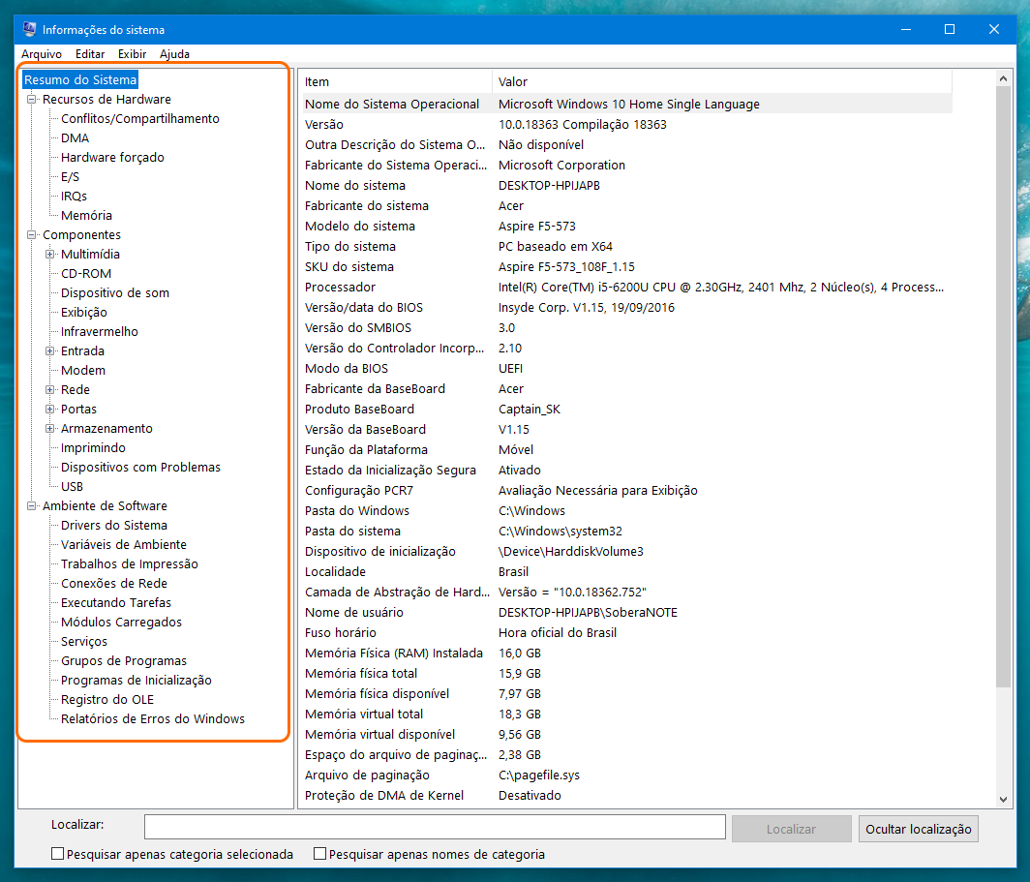Screen dimensions: 1030x882
Task: Select Variáveis de Ambiente tree item
Action: point(124,544)
